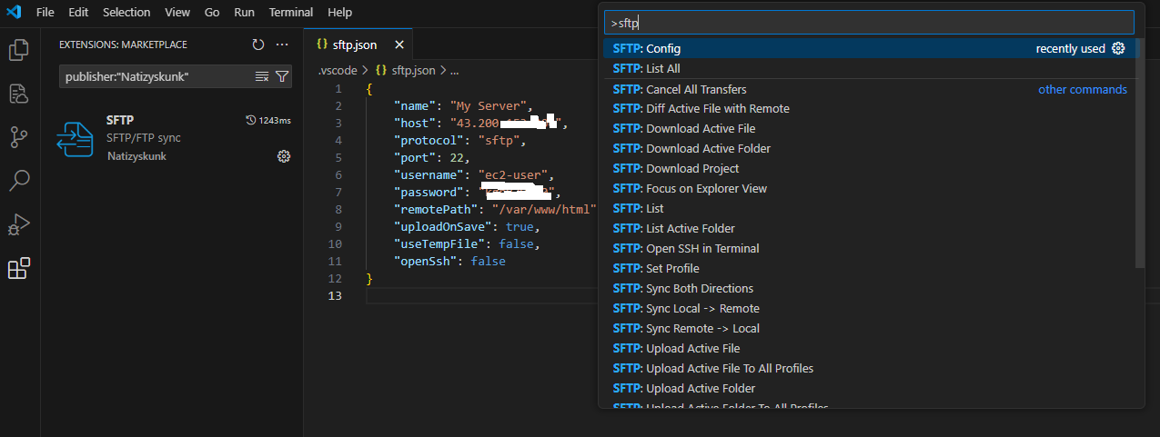Select the SFTP extension by Natizyskunk
The height and width of the screenshot is (437, 1160).
tap(173, 139)
